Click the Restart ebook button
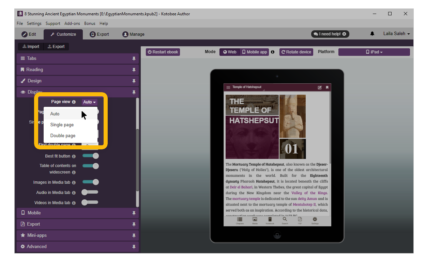426x262 pixels. (x=163, y=52)
